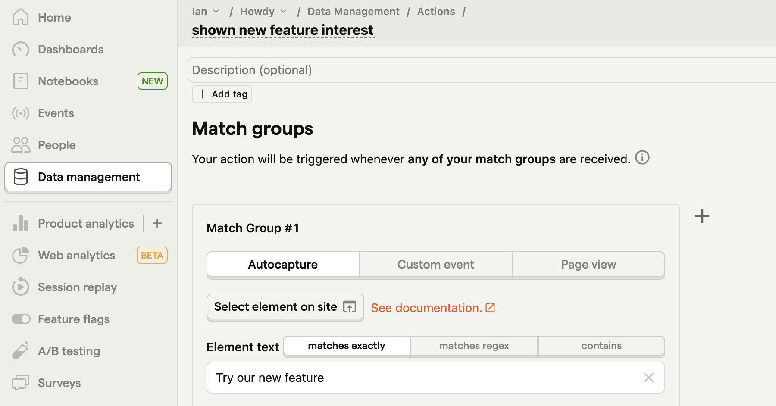
Task: Open Feature flags in the sidebar
Action: (x=88, y=319)
